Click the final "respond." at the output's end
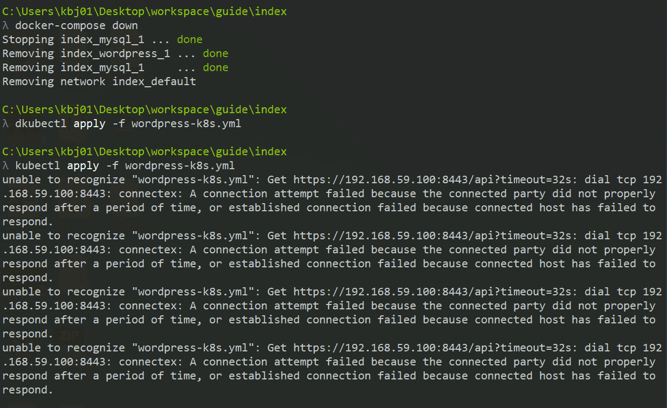 coord(28,390)
